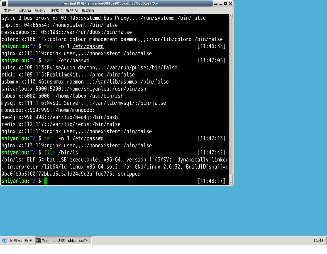Click the maximize square icon
Screen dimensions: 327x254
(x=225, y=3)
